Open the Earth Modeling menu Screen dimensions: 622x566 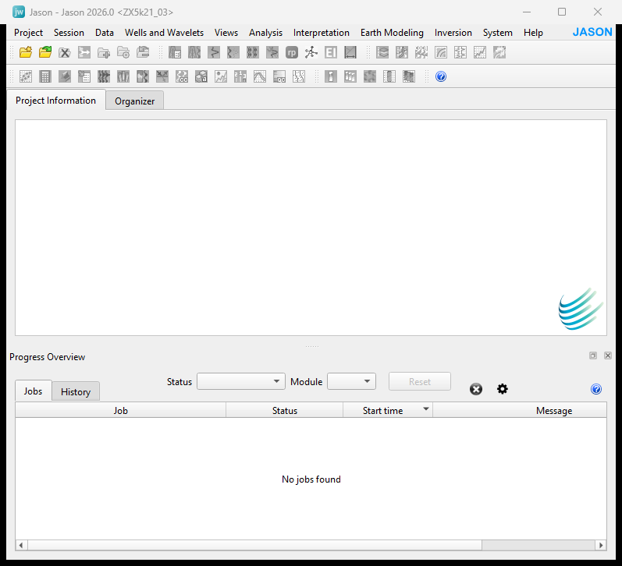click(392, 33)
